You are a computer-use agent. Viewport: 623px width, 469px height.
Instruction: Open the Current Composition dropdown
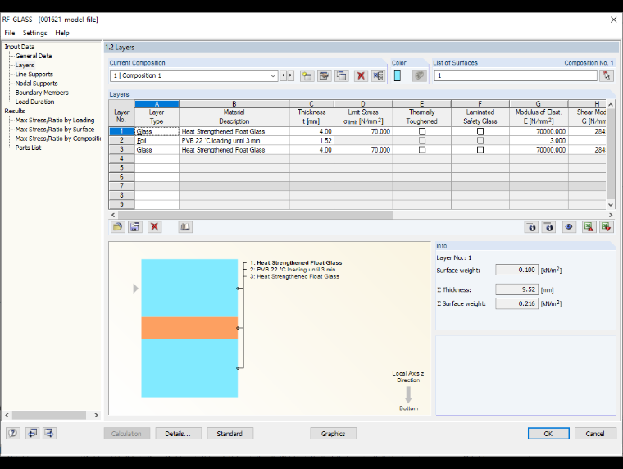click(x=273, y=75)
